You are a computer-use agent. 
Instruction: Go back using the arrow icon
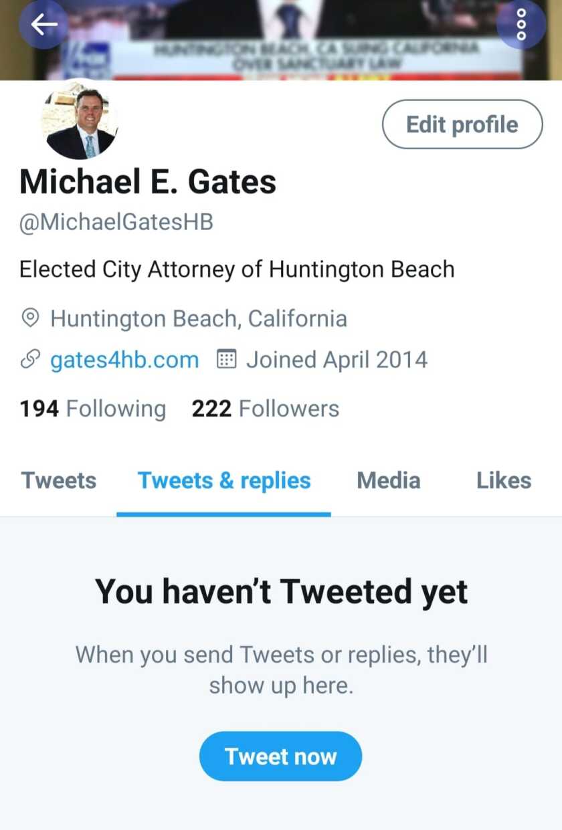point(44,25)
